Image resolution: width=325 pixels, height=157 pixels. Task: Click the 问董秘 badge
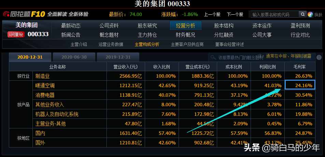click(16, 34)
